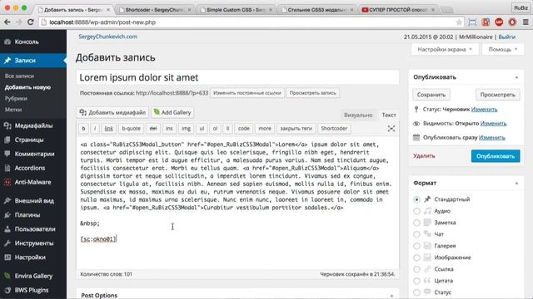Open Все записи submenu item
Screen dimensions: 533x299
(19, 76)
